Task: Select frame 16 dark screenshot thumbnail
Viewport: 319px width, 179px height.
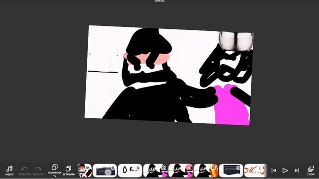Action: click(231, 171)
